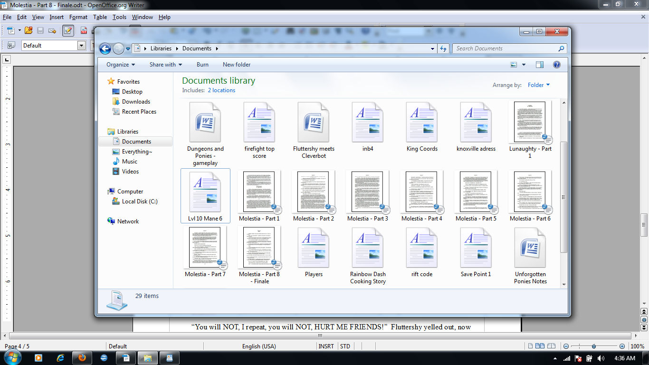Open the Share with menu in Explorer
This screenshot has height=365, width=649.
coord(166,65)
